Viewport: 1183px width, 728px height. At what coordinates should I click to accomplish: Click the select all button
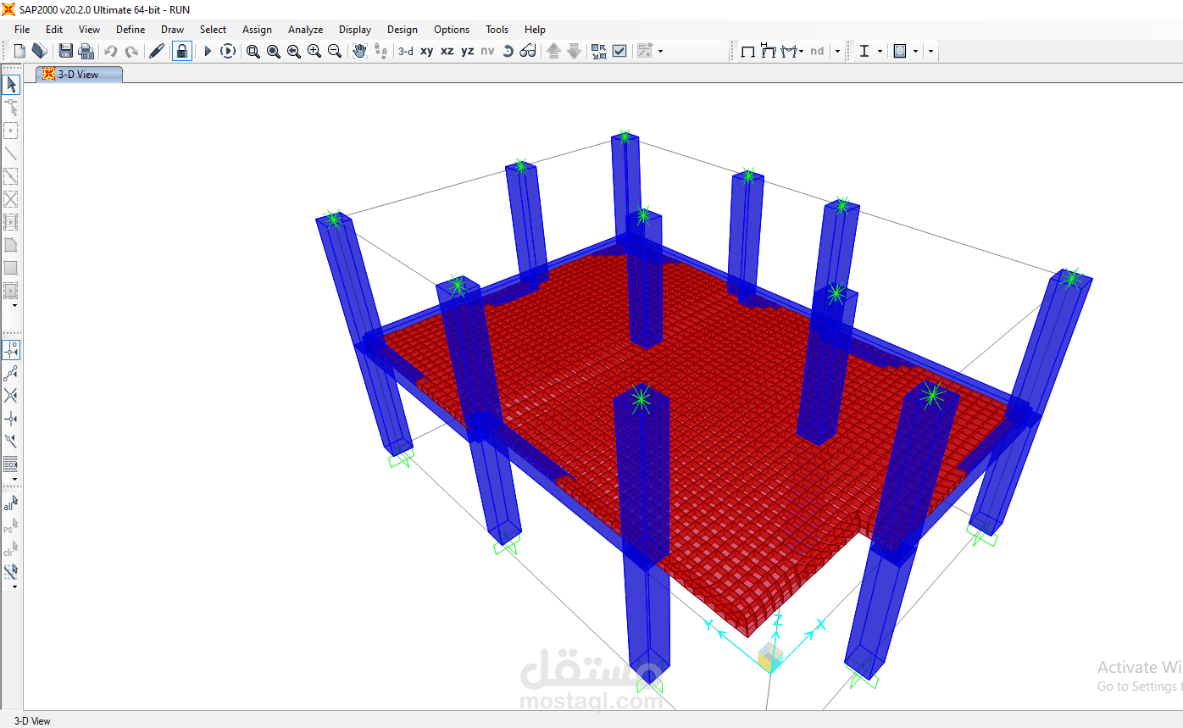tap(10, 503)
